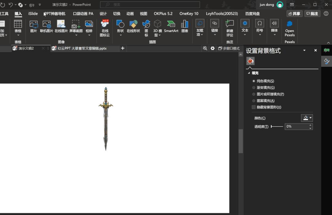Screen dimensions: 332x215
Task: Select 渐变填充 gradient fill option
Action: [x=265, y=87]
